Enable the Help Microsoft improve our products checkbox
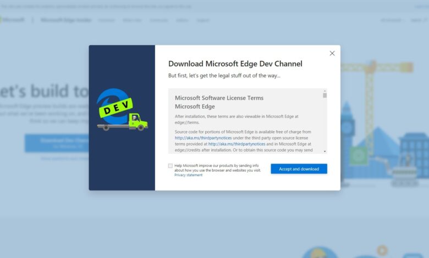Viewport: 429px width, 258px height. pyautogui.click(x=170, y=166)
